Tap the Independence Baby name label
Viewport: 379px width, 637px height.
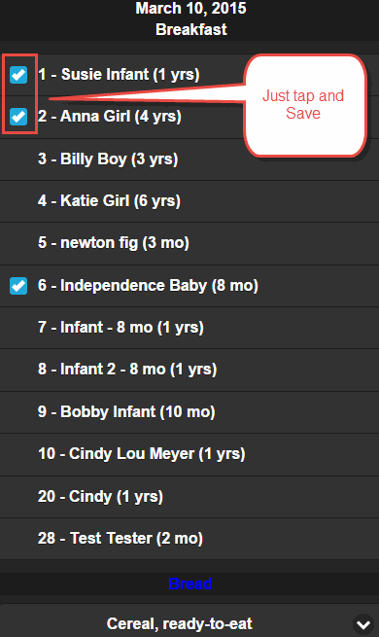click(148, 286)
